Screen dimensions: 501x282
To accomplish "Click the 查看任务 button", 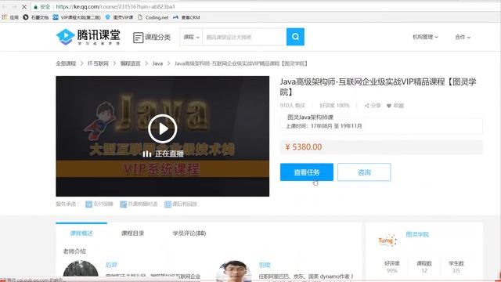I will (307, 172).
